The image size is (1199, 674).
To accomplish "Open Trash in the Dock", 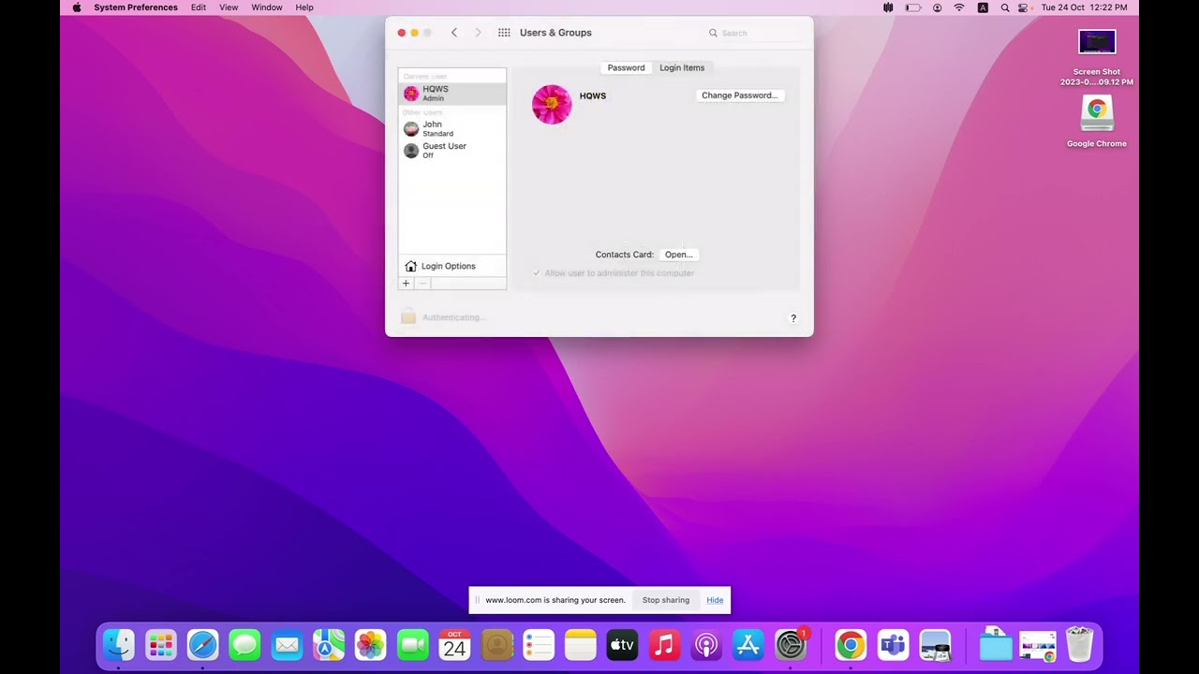I will pos(1080,645).
